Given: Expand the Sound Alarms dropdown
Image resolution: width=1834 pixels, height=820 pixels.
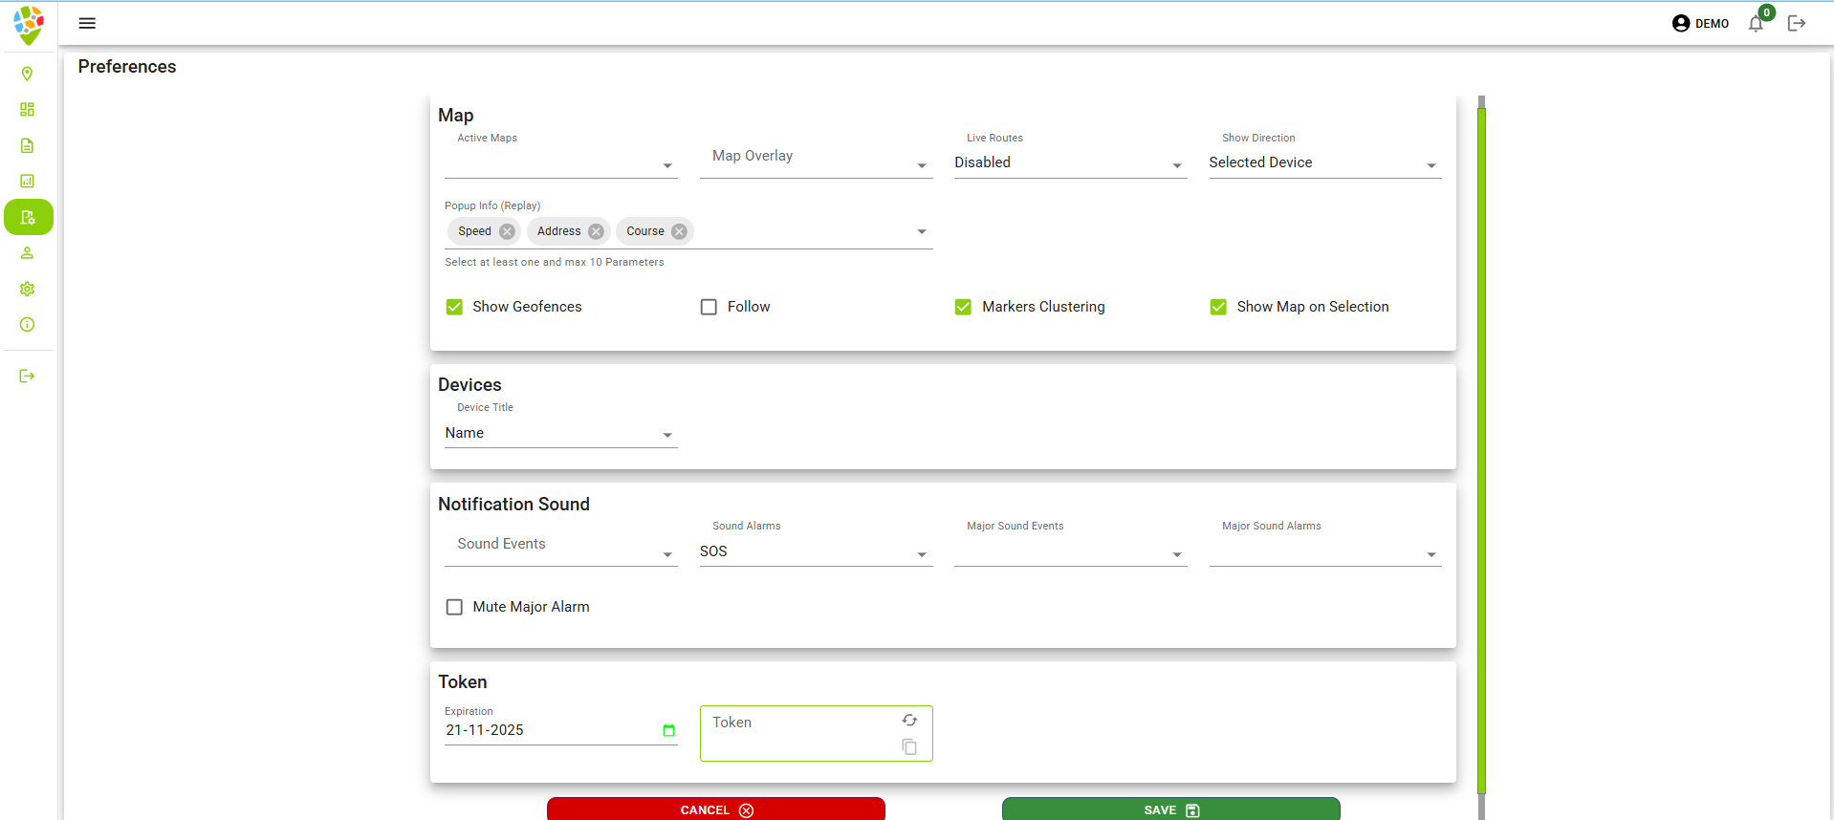Looking at the screenshot, I should point(816,552).
